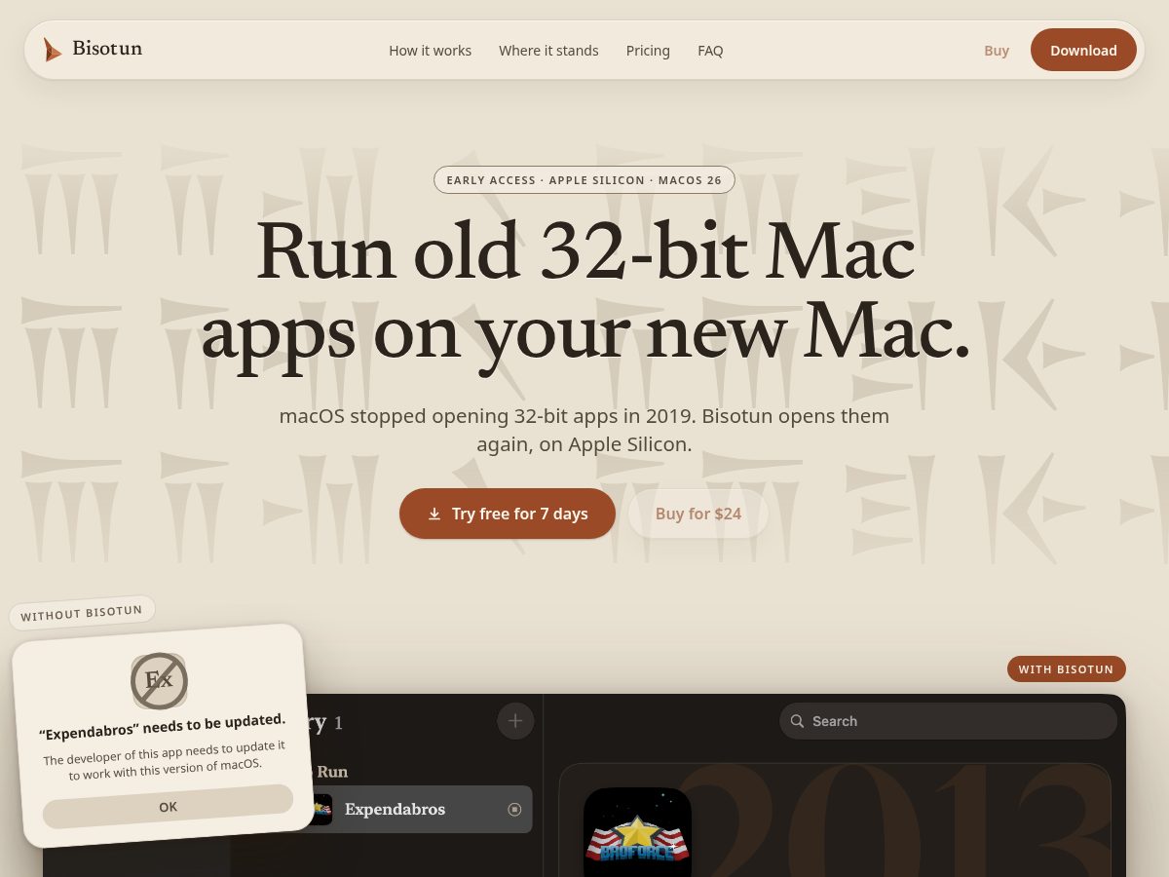
Task: Click the stop indicator beside Expendabros
Action: tap(514, 809)
